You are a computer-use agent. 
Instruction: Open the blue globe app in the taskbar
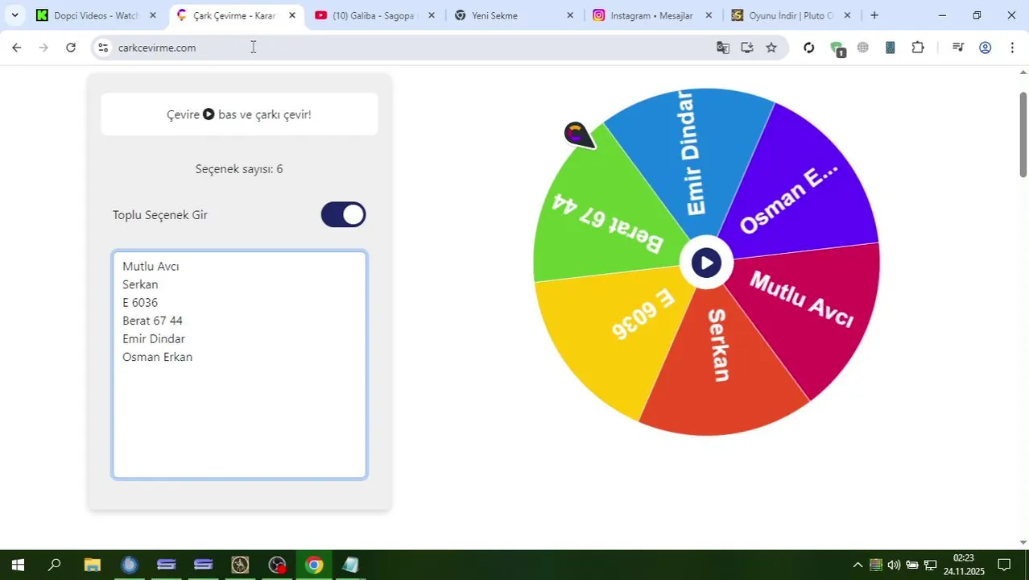coord(130,565)
